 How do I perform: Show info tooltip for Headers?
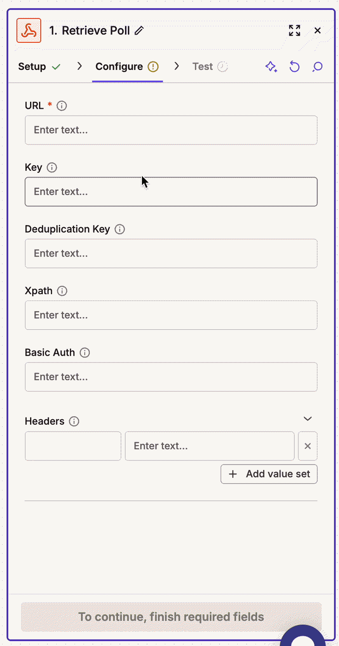74,421
